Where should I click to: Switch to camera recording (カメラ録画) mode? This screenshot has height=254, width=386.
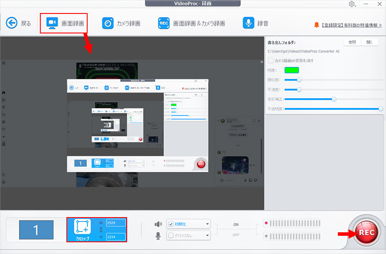click(x=108, y=23)
